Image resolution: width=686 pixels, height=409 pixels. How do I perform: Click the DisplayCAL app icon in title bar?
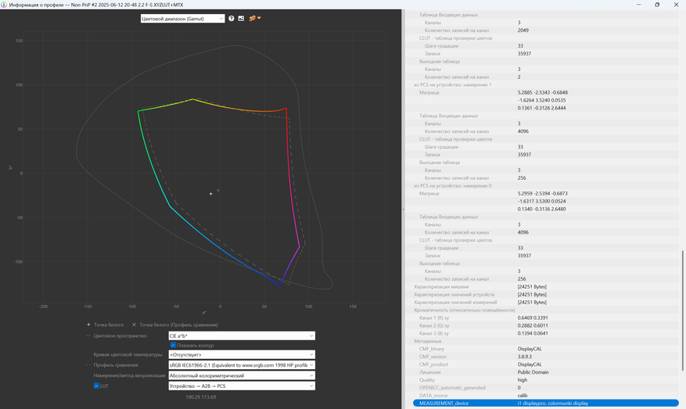(5, 5)
